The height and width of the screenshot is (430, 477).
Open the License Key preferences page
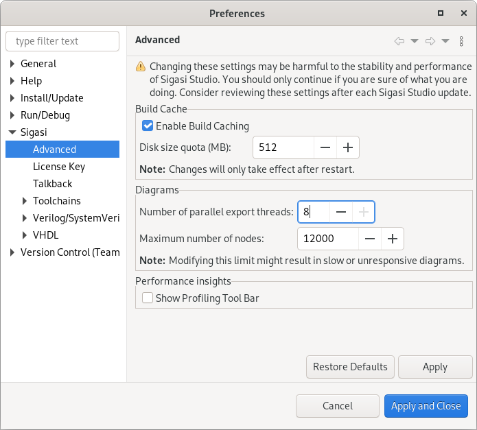pyautogui.click(x=59, y=167)
